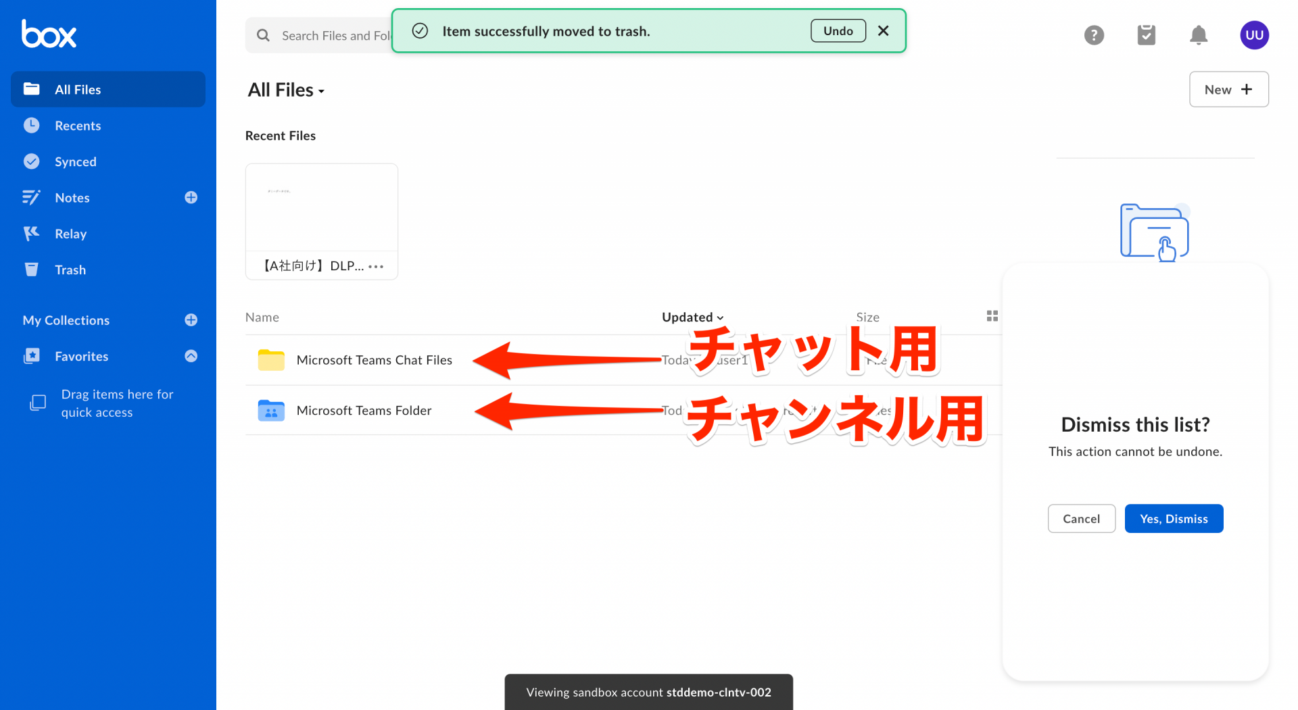The image size is (1298, 710).
Task: Change sorting via the Updated dropdown
Action: [x=692, y=317]
